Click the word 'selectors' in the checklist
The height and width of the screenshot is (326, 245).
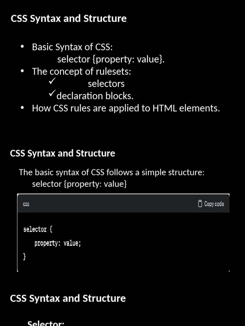coord(106,84)
